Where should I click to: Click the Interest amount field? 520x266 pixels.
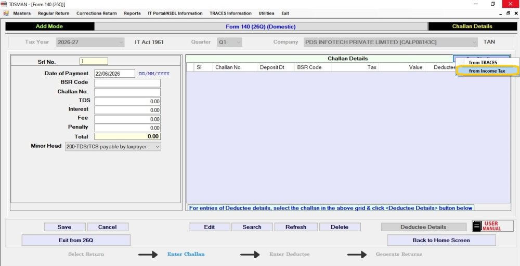(x=127, y=110)
